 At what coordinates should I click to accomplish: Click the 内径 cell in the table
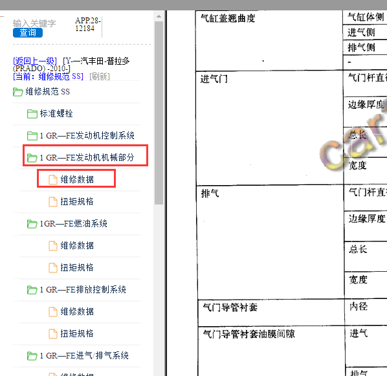pos(366,313)
